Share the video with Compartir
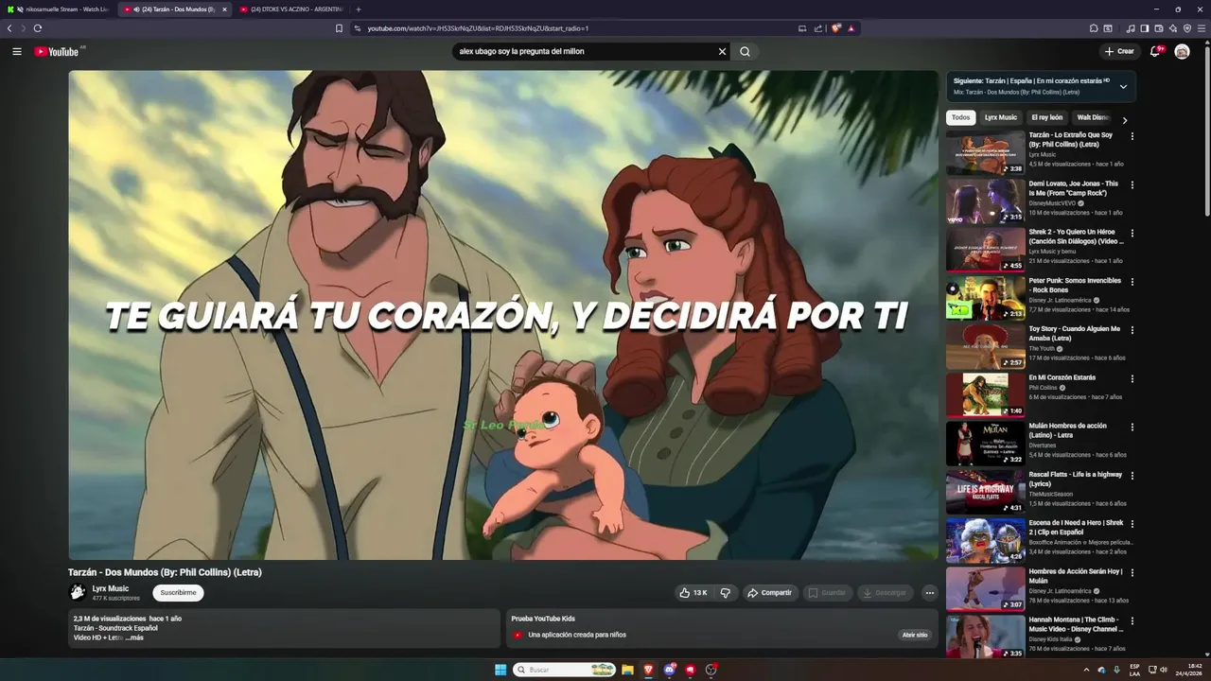 [x=769, y=593]
